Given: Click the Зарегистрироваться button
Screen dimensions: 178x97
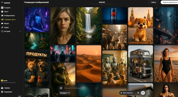Looking at the screenshot, I should pyautogui.click(x=169, y=2).
